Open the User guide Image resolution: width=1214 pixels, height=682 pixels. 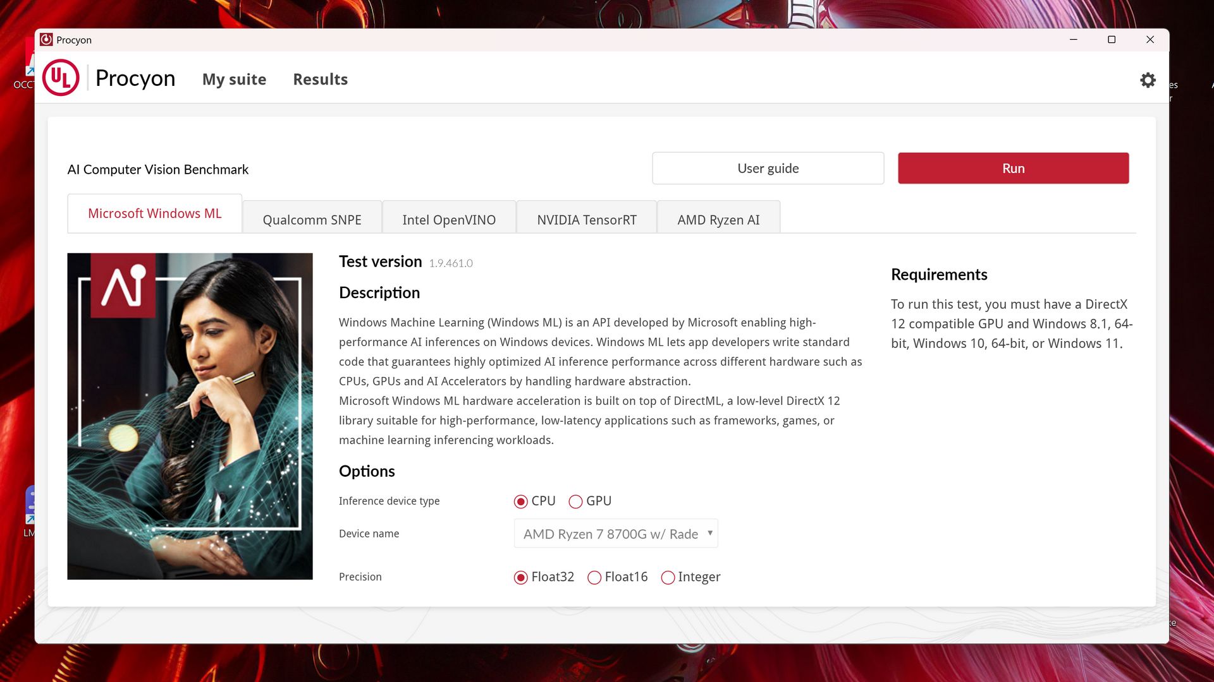pyautogui.click(x=768, y=168)
